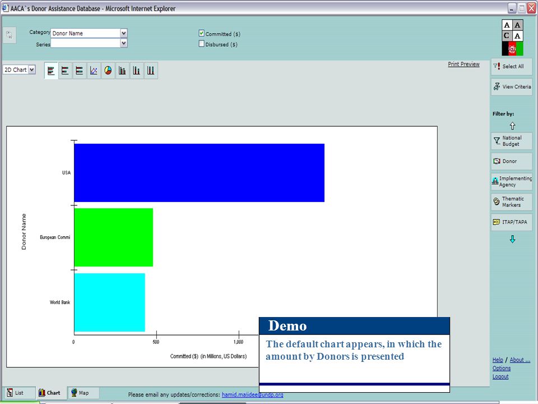The height and width of the screenshot is (404, 538).
Task: Filter by Implementing Agency
Action: click(511, 181)
